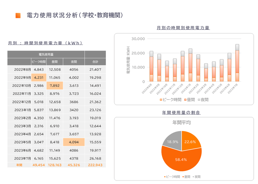Click the ピーク時間 legend entry below the pie chart
This screenshot has height=184, width=258.
172,177
